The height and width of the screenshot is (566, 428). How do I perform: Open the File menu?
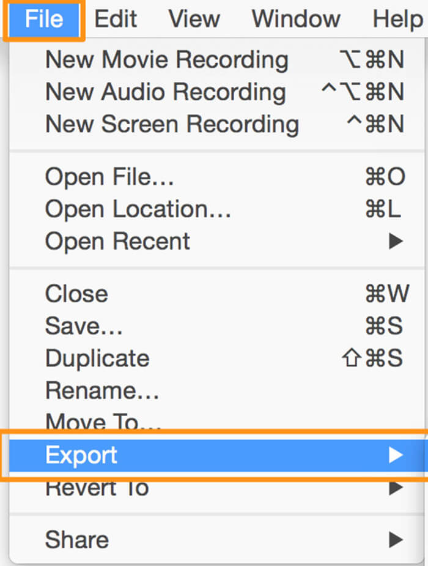click(42, 19)
